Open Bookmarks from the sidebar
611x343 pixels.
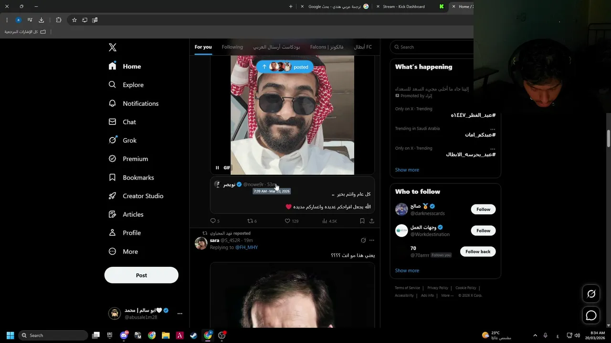pyautogui.click(x=131, y=177)
